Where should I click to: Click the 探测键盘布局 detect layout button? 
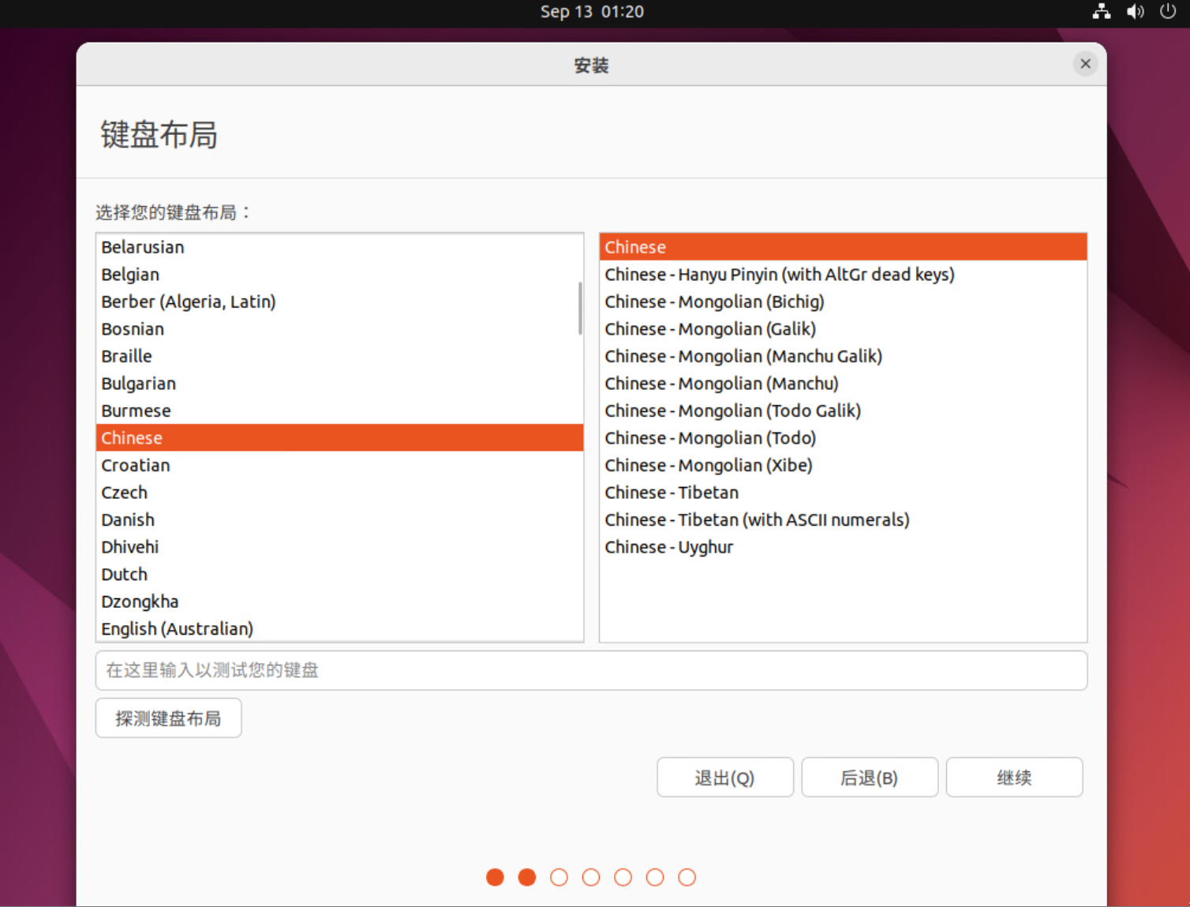pyautogui.click(x=168, y=718)
